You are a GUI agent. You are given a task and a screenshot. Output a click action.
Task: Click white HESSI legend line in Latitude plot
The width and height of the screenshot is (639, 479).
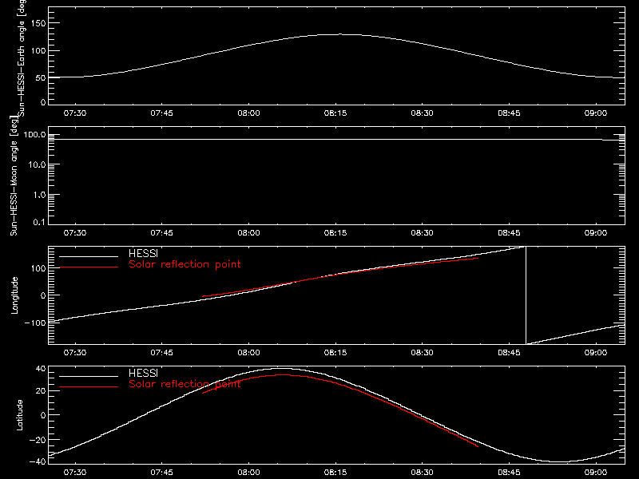click(89, 376)
